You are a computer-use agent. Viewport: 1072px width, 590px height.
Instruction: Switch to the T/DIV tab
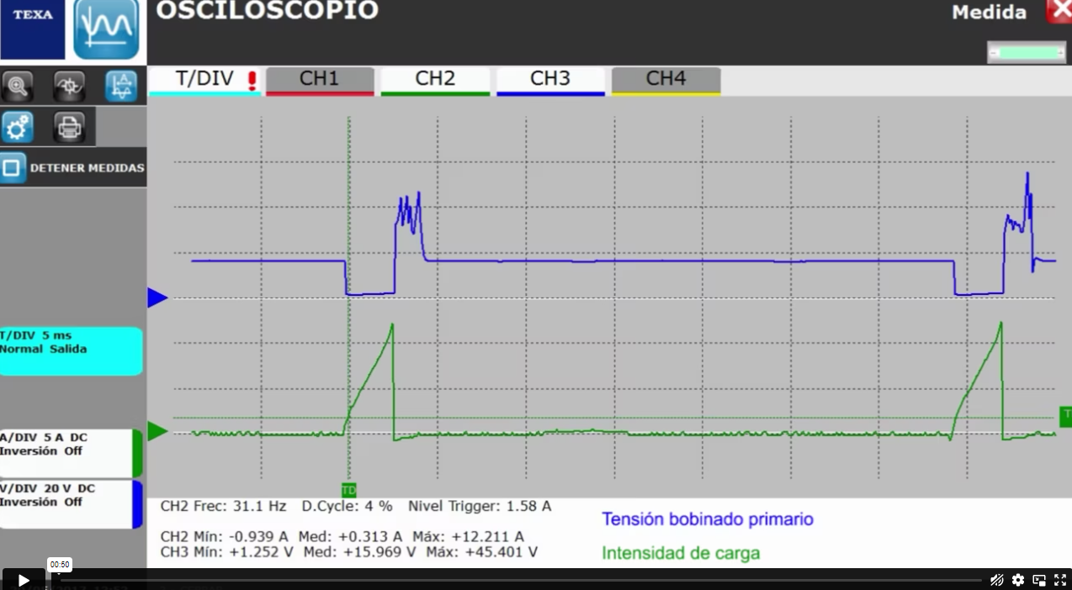pyautogui.click(x=204, y=80)
